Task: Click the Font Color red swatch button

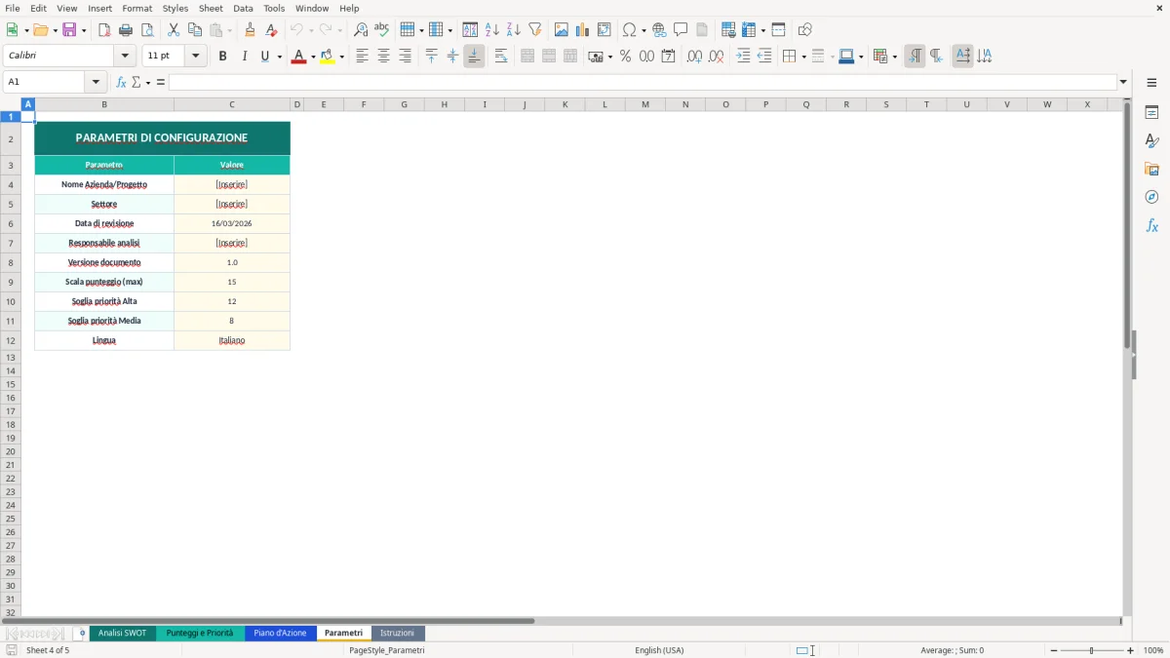Action: (x=298, y=57)
